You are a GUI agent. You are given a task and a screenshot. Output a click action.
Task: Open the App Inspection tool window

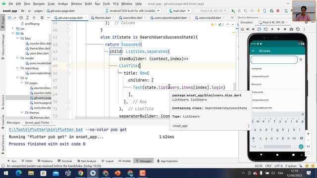[x=167, y=161]
